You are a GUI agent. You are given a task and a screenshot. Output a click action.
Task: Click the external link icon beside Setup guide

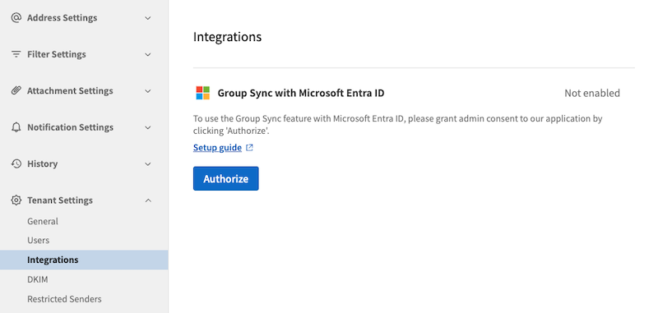click(x=249, y=148)
